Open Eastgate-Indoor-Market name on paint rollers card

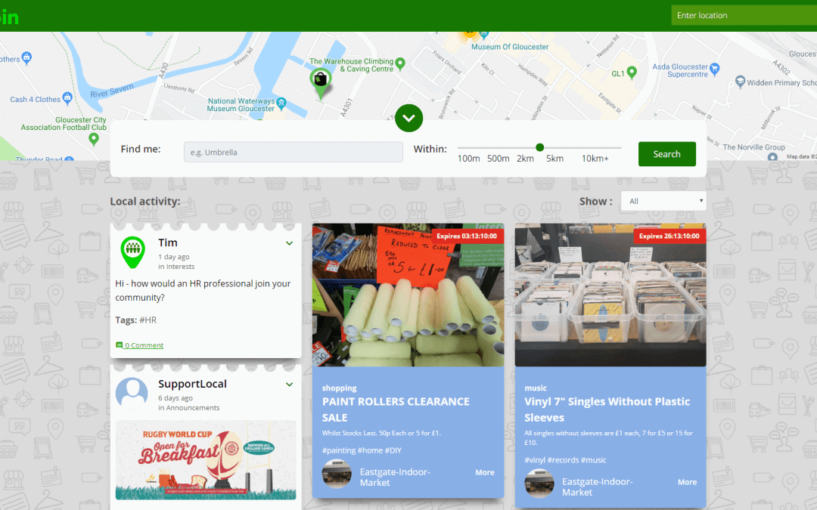395,478
